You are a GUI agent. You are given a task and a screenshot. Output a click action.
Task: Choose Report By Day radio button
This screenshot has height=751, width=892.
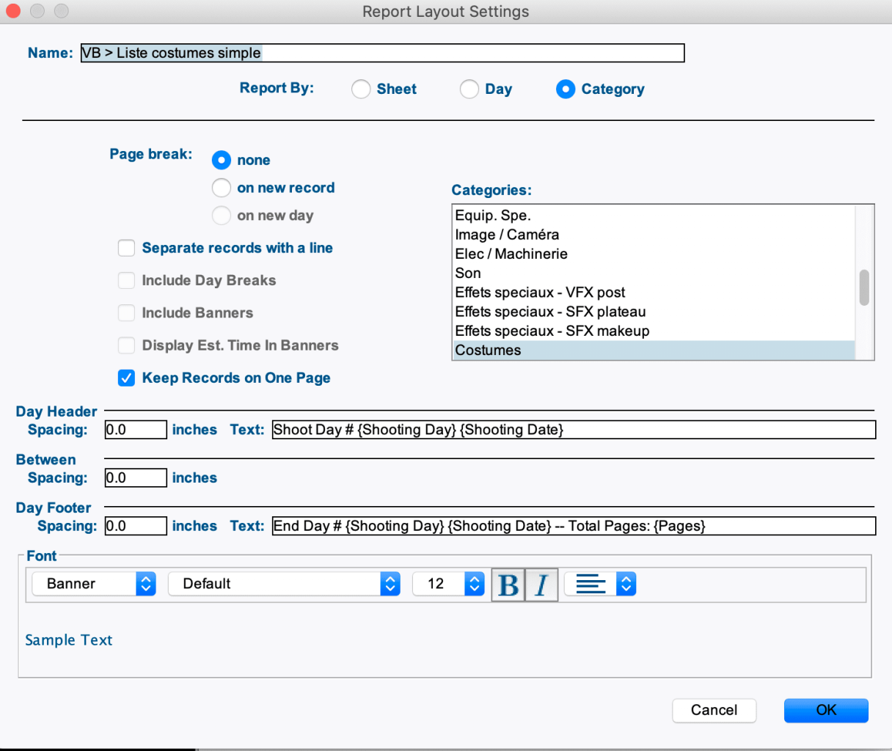[469, 89]
